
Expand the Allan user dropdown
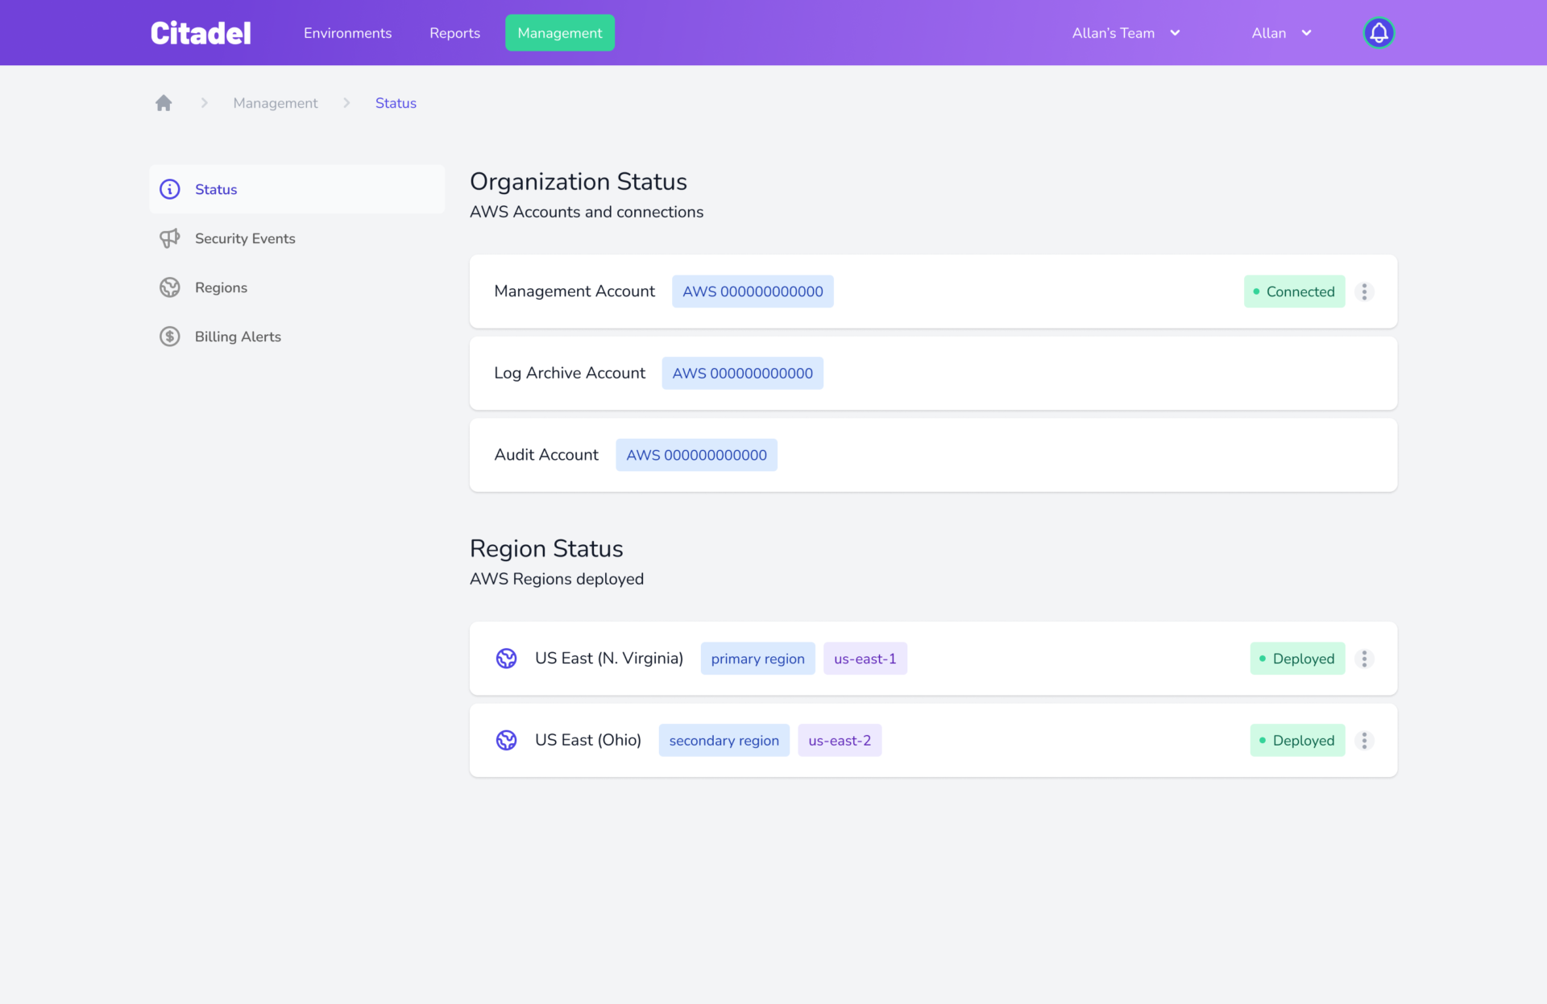point(1281,33)
